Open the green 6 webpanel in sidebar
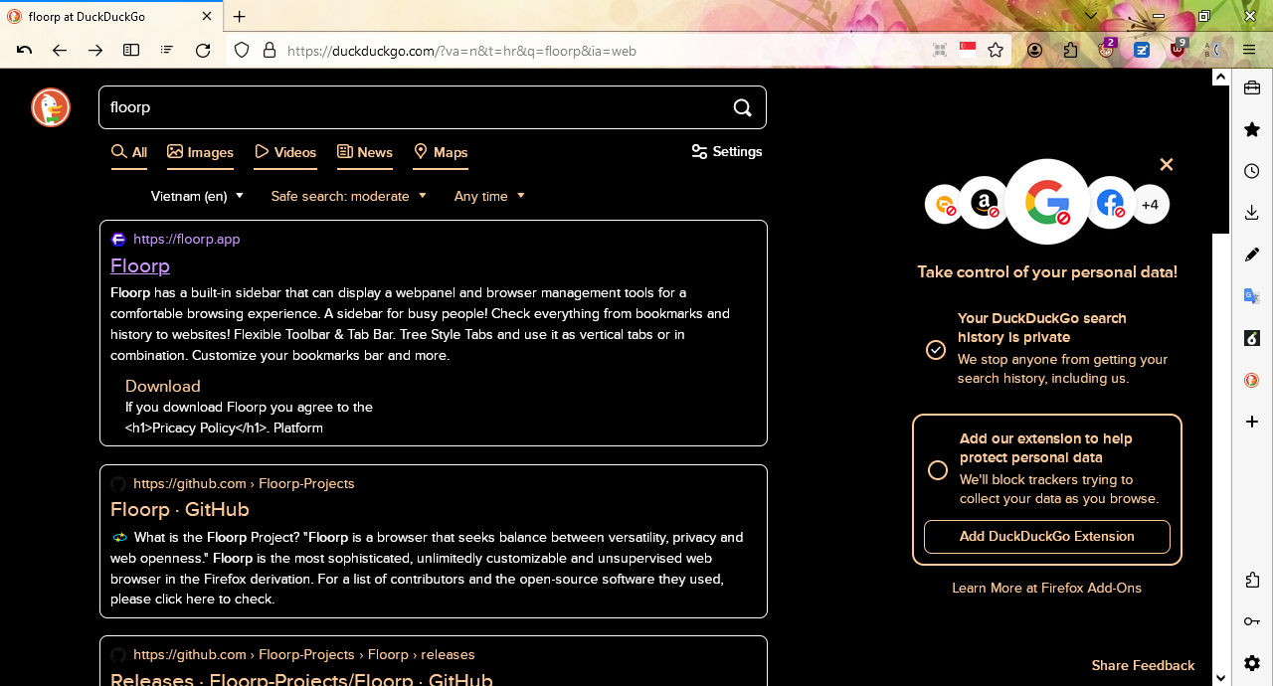 coord(1252,338)
